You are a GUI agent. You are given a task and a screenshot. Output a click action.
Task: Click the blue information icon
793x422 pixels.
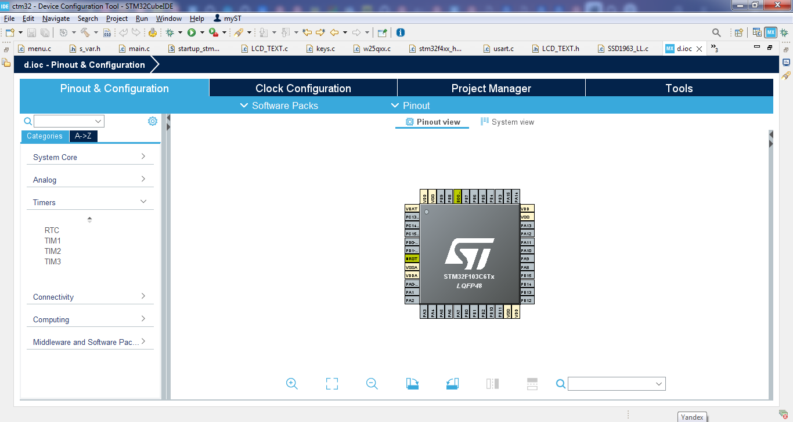[400, 32]
